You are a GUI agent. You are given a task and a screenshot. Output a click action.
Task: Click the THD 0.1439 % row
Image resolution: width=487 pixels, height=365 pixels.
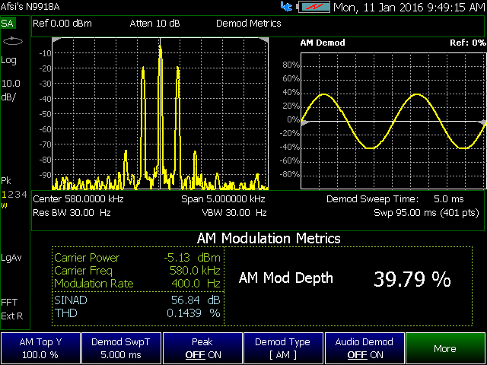coord(137,313)
